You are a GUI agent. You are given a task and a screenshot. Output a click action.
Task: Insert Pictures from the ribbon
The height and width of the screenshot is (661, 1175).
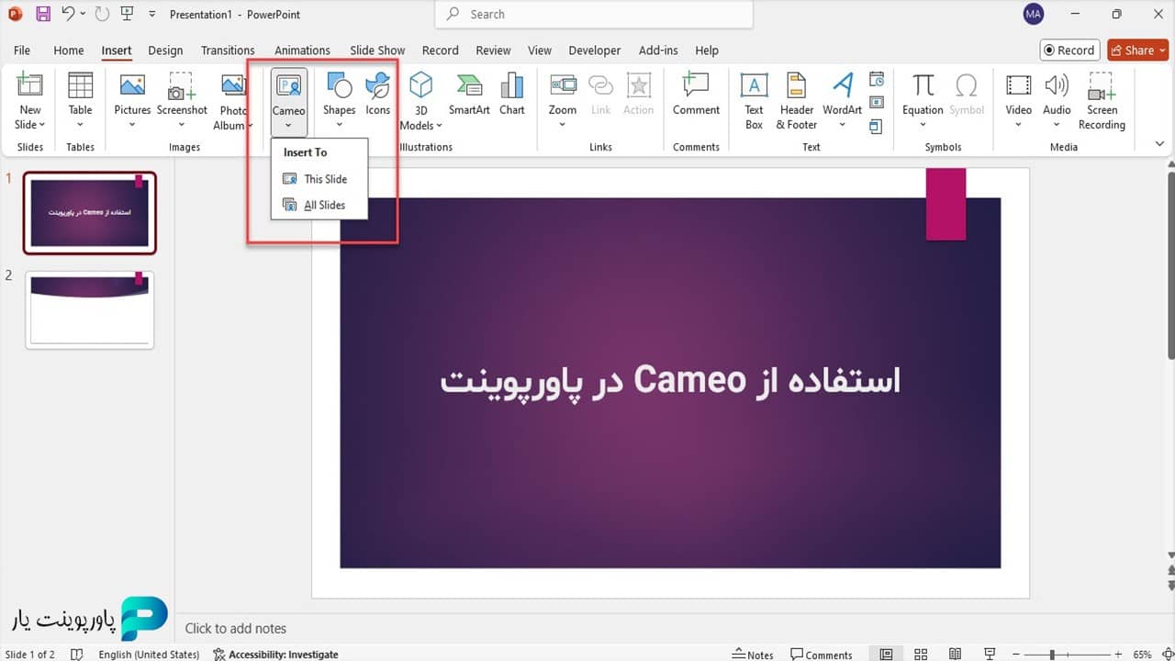click(132, 101)
